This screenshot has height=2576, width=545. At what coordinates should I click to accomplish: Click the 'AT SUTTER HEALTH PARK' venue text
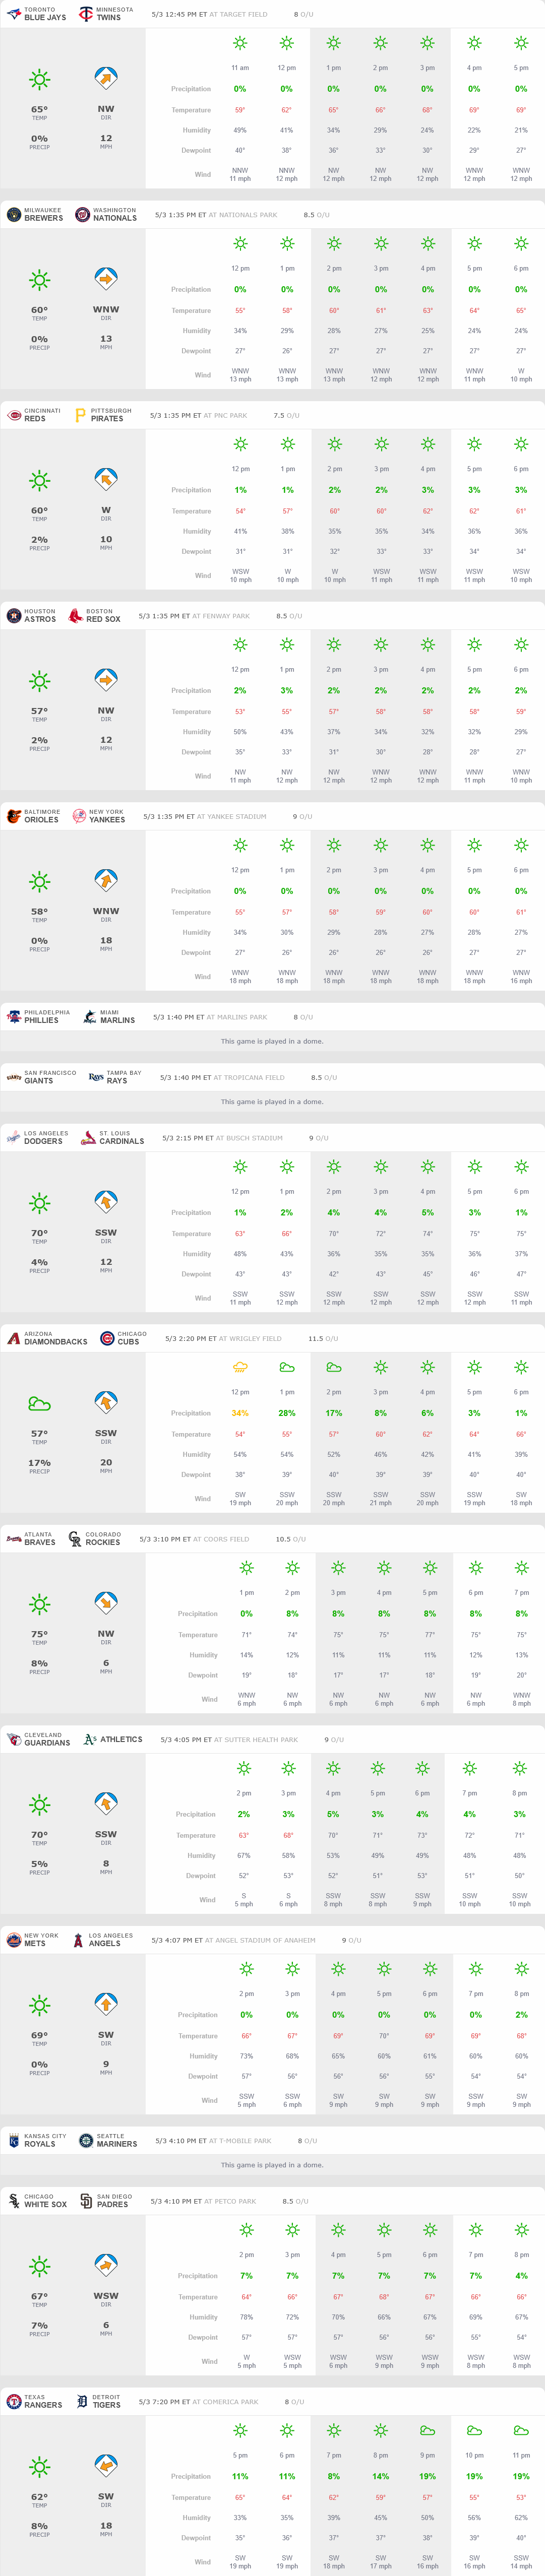coord(256,1739)
